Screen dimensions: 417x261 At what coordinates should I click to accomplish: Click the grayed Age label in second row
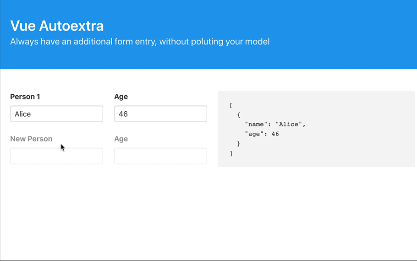121,139
